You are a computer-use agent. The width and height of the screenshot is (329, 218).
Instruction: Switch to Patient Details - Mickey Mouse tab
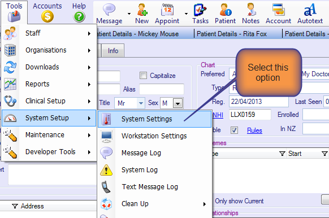[137, 34]
